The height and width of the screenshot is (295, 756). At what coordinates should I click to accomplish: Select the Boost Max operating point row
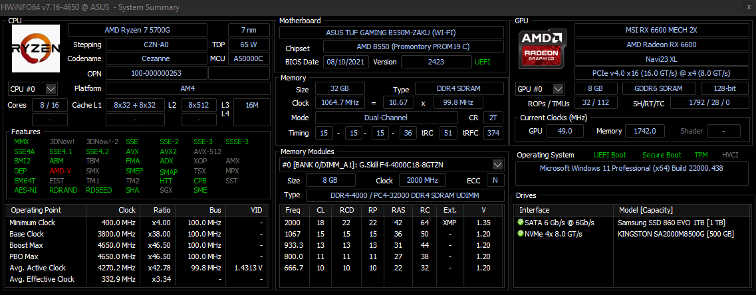coord(136,245)
